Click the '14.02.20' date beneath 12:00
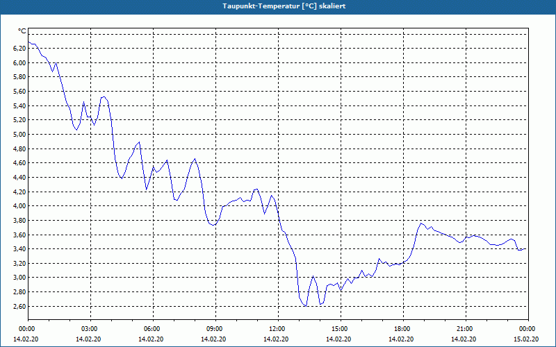 [x=276, y=339]
